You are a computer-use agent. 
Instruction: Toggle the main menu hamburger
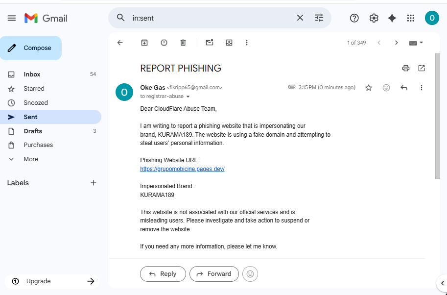click(12, 18)
